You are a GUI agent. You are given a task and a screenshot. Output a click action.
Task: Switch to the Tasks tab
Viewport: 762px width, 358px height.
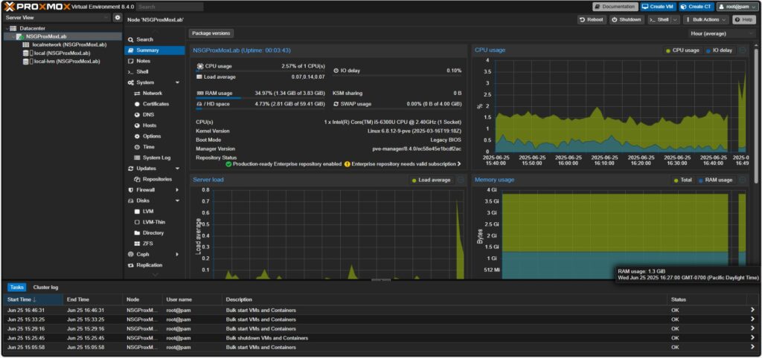(x=16, y=287)
